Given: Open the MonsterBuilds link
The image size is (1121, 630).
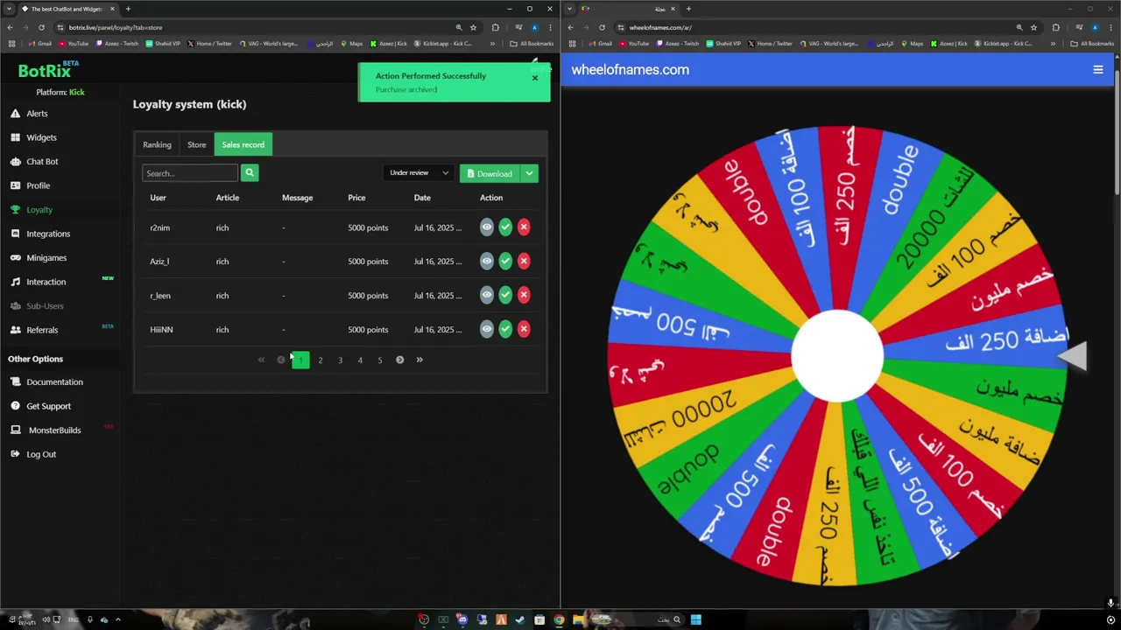Looking at the screenshot, I should pos(54,430).
